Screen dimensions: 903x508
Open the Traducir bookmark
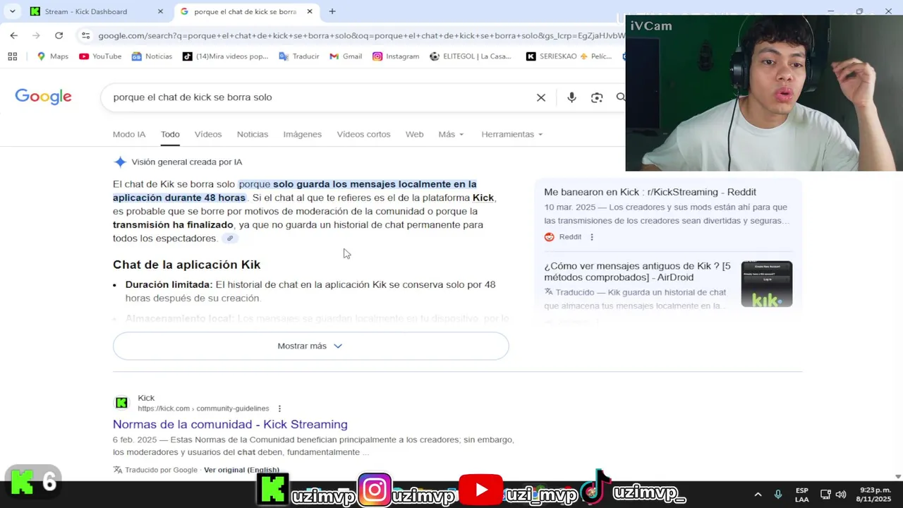[299, 56]
